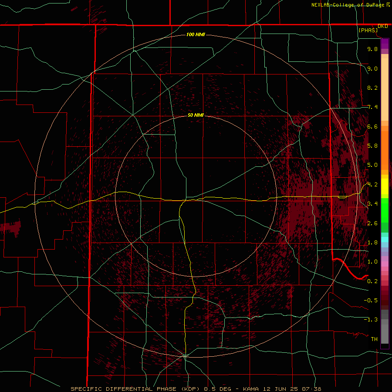Click the 5.8 scale value
The height and width of the screenshot is (392, 392).
372,146
